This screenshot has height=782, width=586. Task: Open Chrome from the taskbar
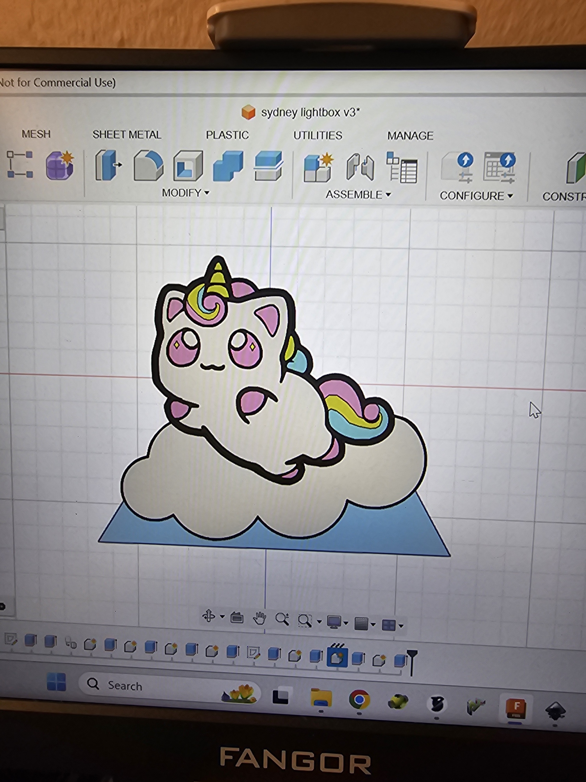[359, 699]
